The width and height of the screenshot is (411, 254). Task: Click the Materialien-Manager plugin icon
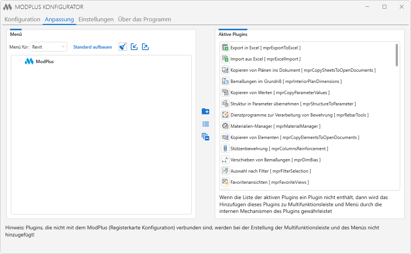point(225,126)
